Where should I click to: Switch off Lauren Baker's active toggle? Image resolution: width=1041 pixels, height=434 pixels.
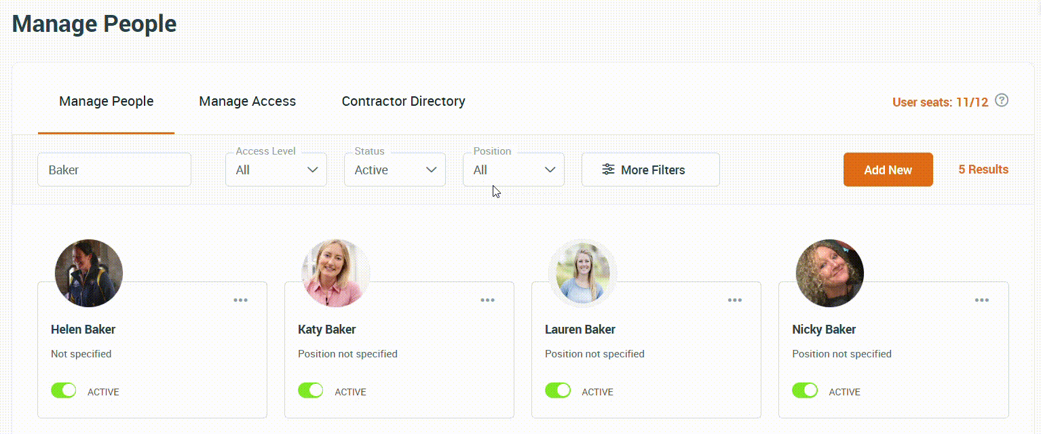(557, 391)
